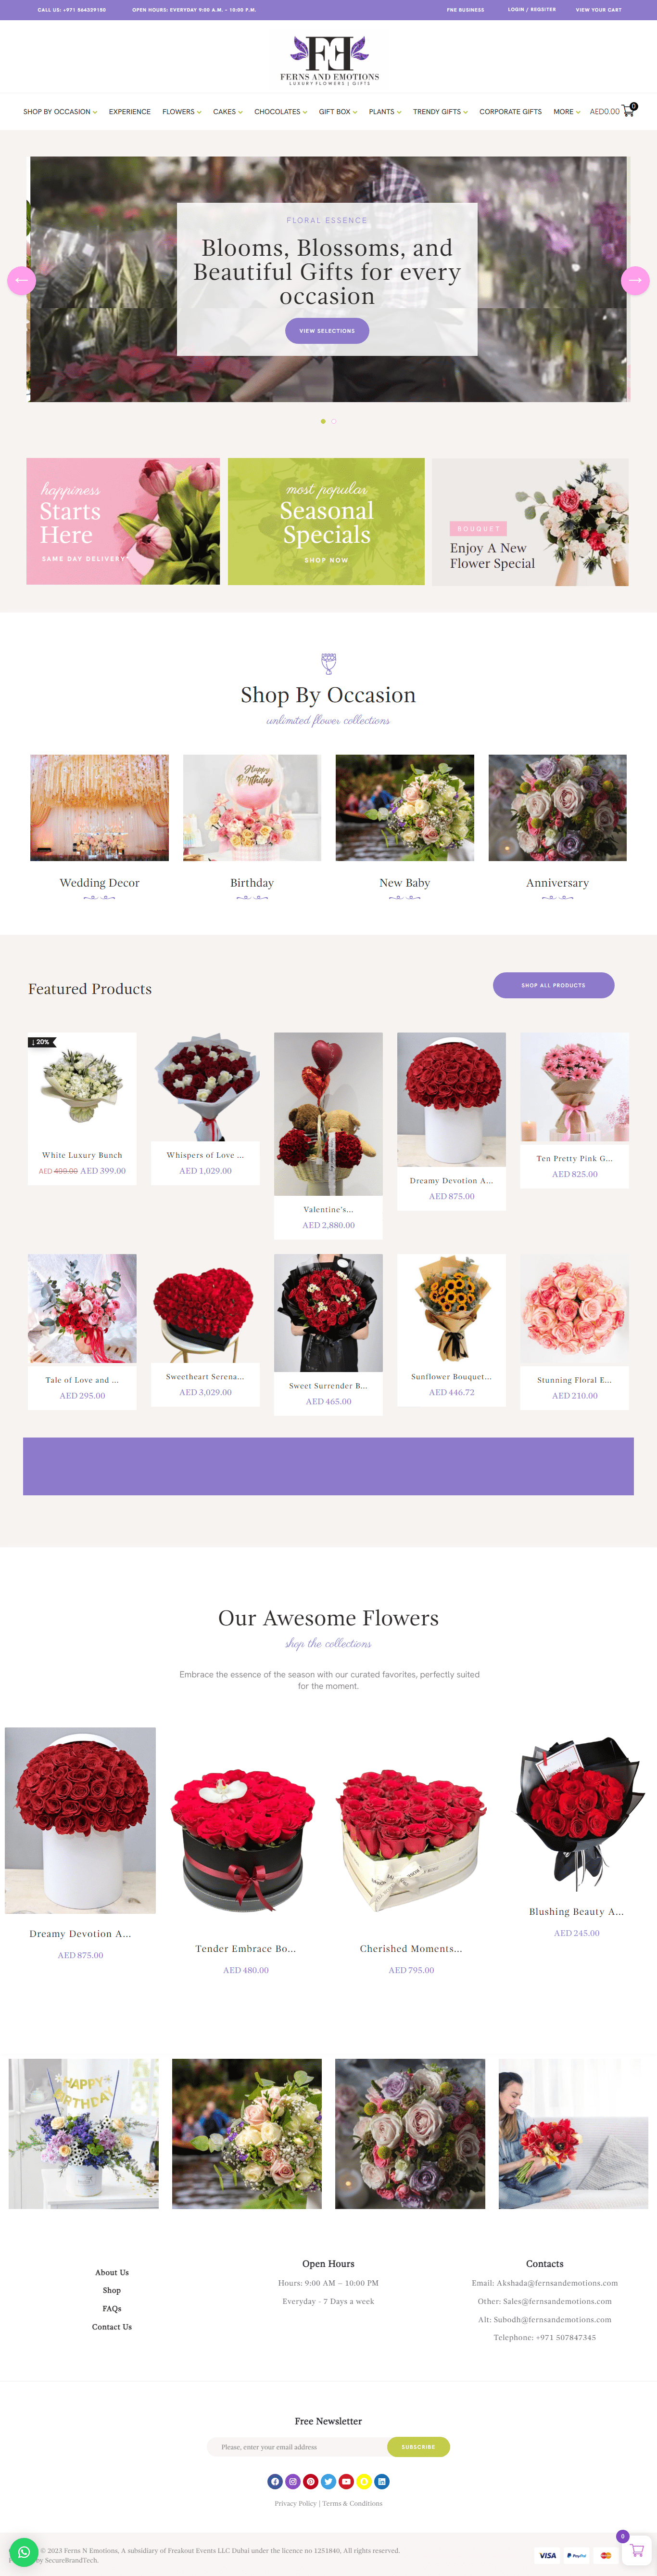Screen dimensions: 657x2576
Task: Open Facebook social page icon
Action: (x=275, y=2481)
